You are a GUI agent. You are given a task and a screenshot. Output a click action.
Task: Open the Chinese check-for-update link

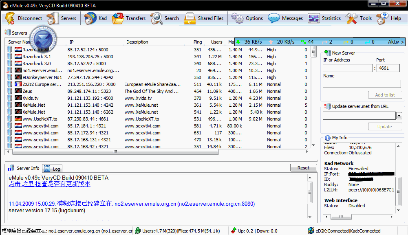pos(49,184)
